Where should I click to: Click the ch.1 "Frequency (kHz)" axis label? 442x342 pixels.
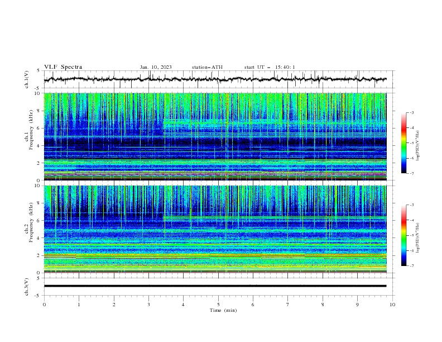click(x=31, y=130)
